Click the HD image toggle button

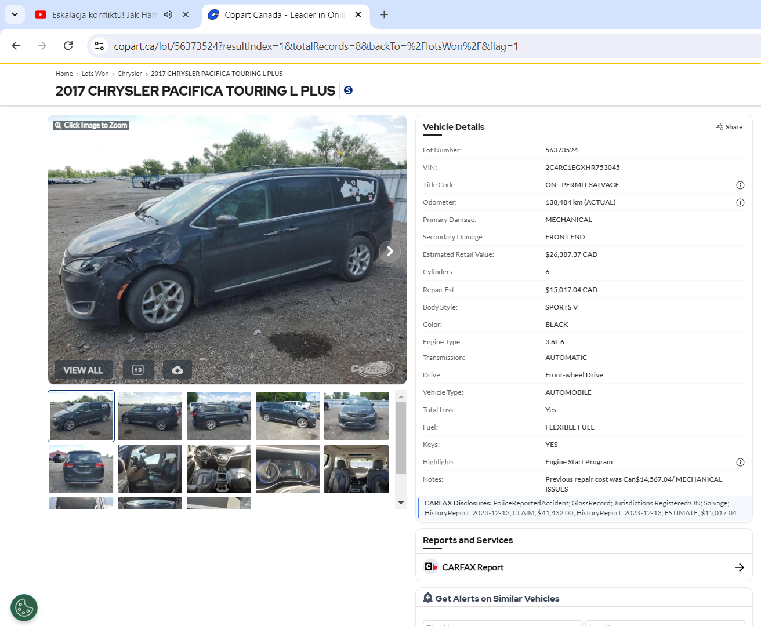(138, 370)
